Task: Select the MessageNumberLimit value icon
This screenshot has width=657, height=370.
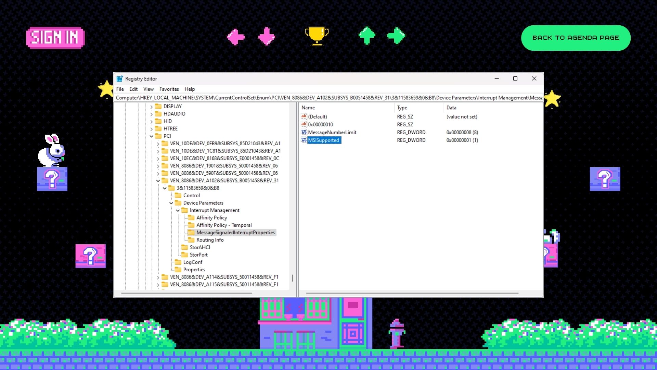Action: [304, 132]
